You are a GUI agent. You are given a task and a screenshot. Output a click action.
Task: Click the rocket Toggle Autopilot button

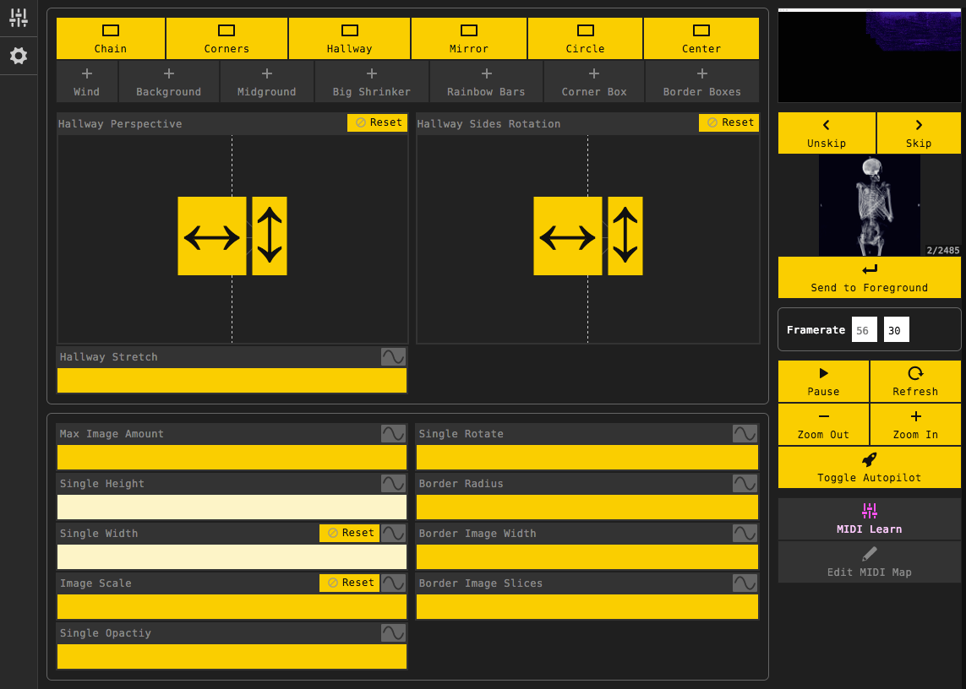pos(870,467)
